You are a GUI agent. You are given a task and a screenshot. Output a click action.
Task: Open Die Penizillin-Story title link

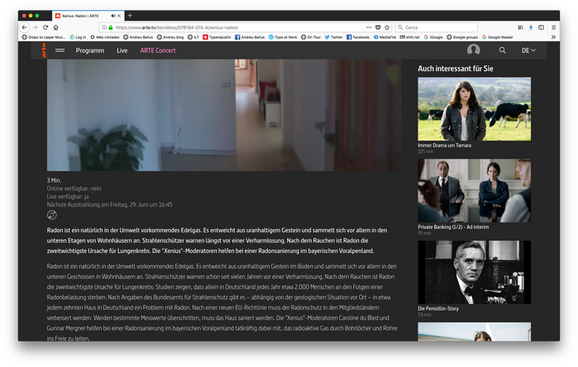438,309
